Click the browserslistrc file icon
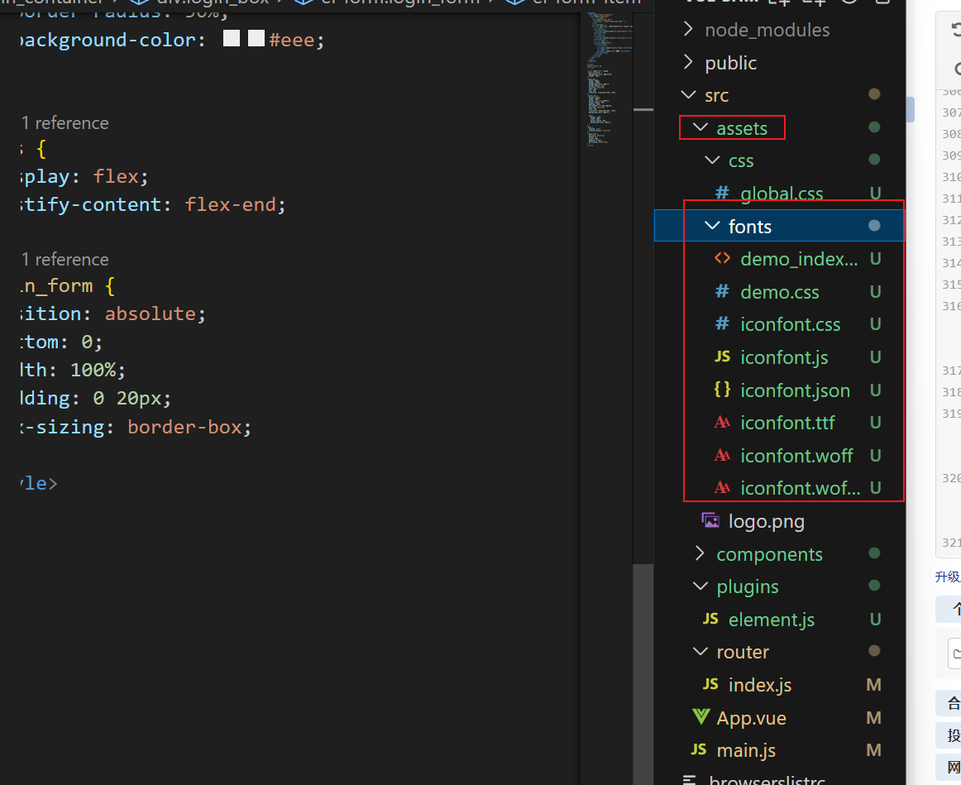 [x=690, y=780]
